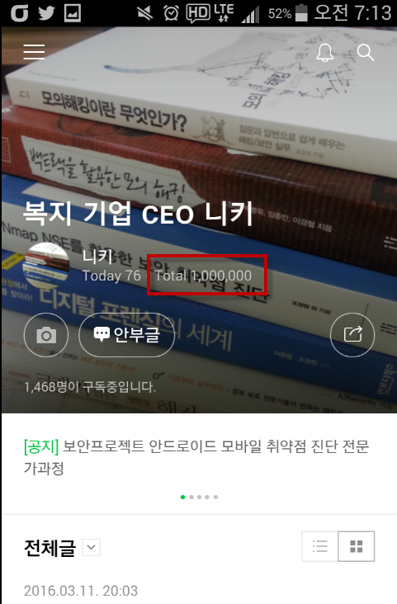This screenshot has height=604, width=397.
Task: Tap the Total 1,000,000 visitor count
Action: click(203, 276)
